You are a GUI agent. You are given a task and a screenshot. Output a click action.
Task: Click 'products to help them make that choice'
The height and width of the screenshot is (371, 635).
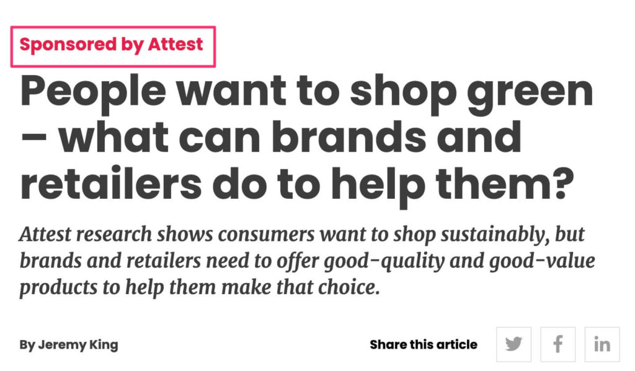click(x=198, y=287)
